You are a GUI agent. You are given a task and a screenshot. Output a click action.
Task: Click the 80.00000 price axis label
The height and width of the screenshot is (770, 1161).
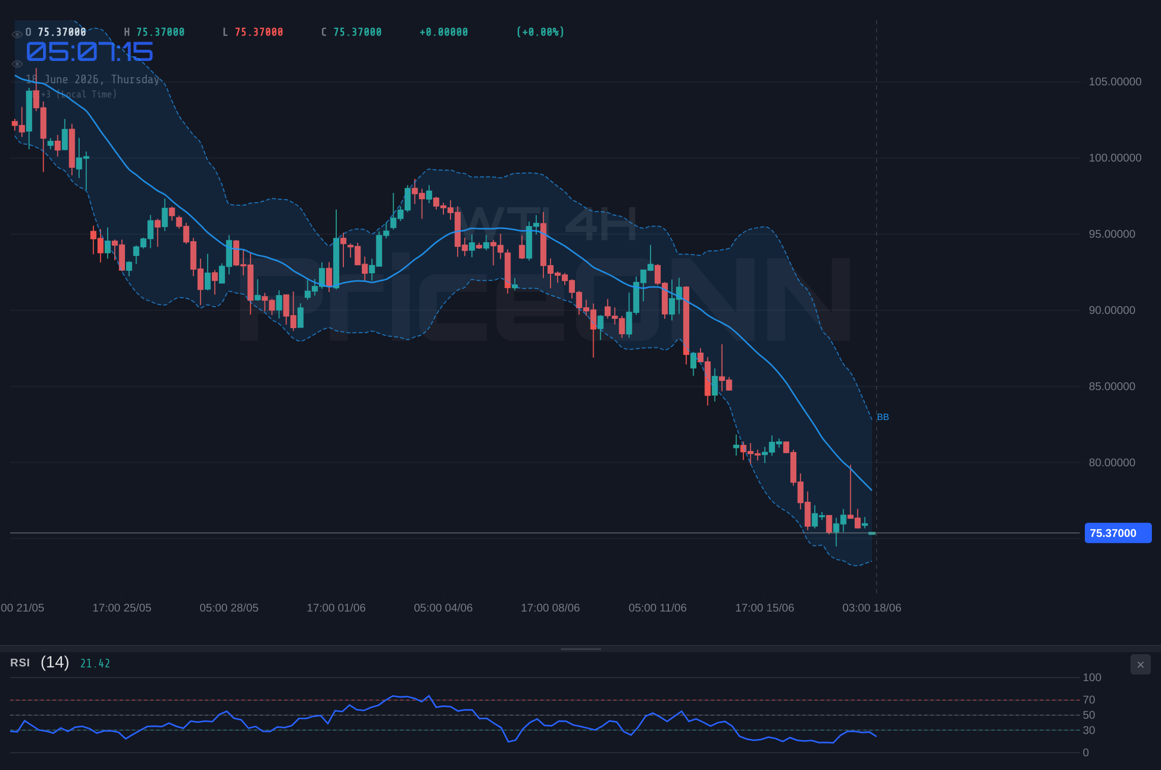click(1112, 463)
